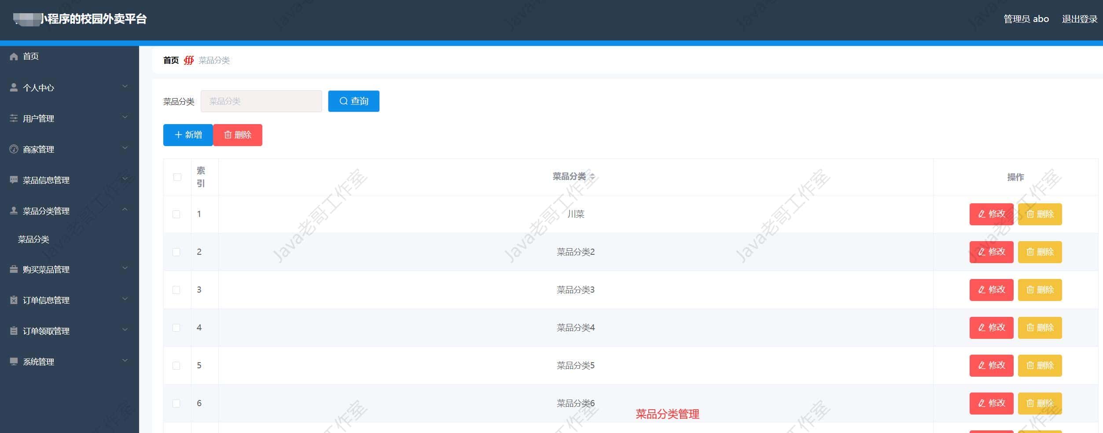Click the monitor icon next to 系统管理
The height and width of the screenshot is (433, 1103).
tap(14, 361)
